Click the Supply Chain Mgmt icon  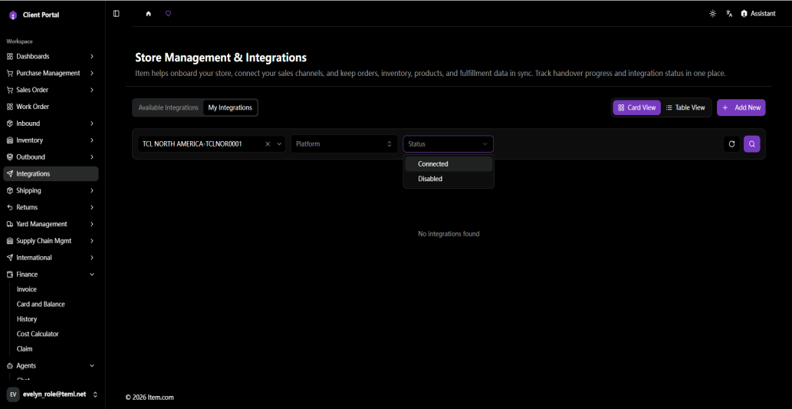pyautogui.click(x=10, y=241)
